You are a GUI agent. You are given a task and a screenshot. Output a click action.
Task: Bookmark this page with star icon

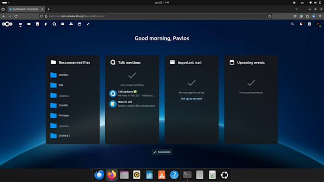click(x=270, y=16)
